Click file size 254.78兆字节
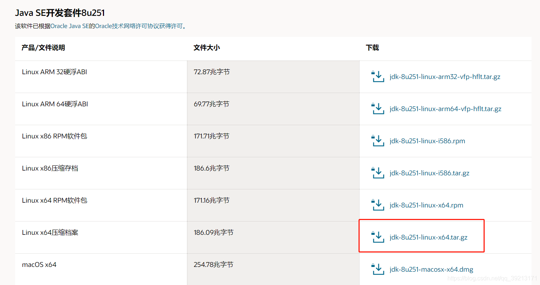 (214, 265)
